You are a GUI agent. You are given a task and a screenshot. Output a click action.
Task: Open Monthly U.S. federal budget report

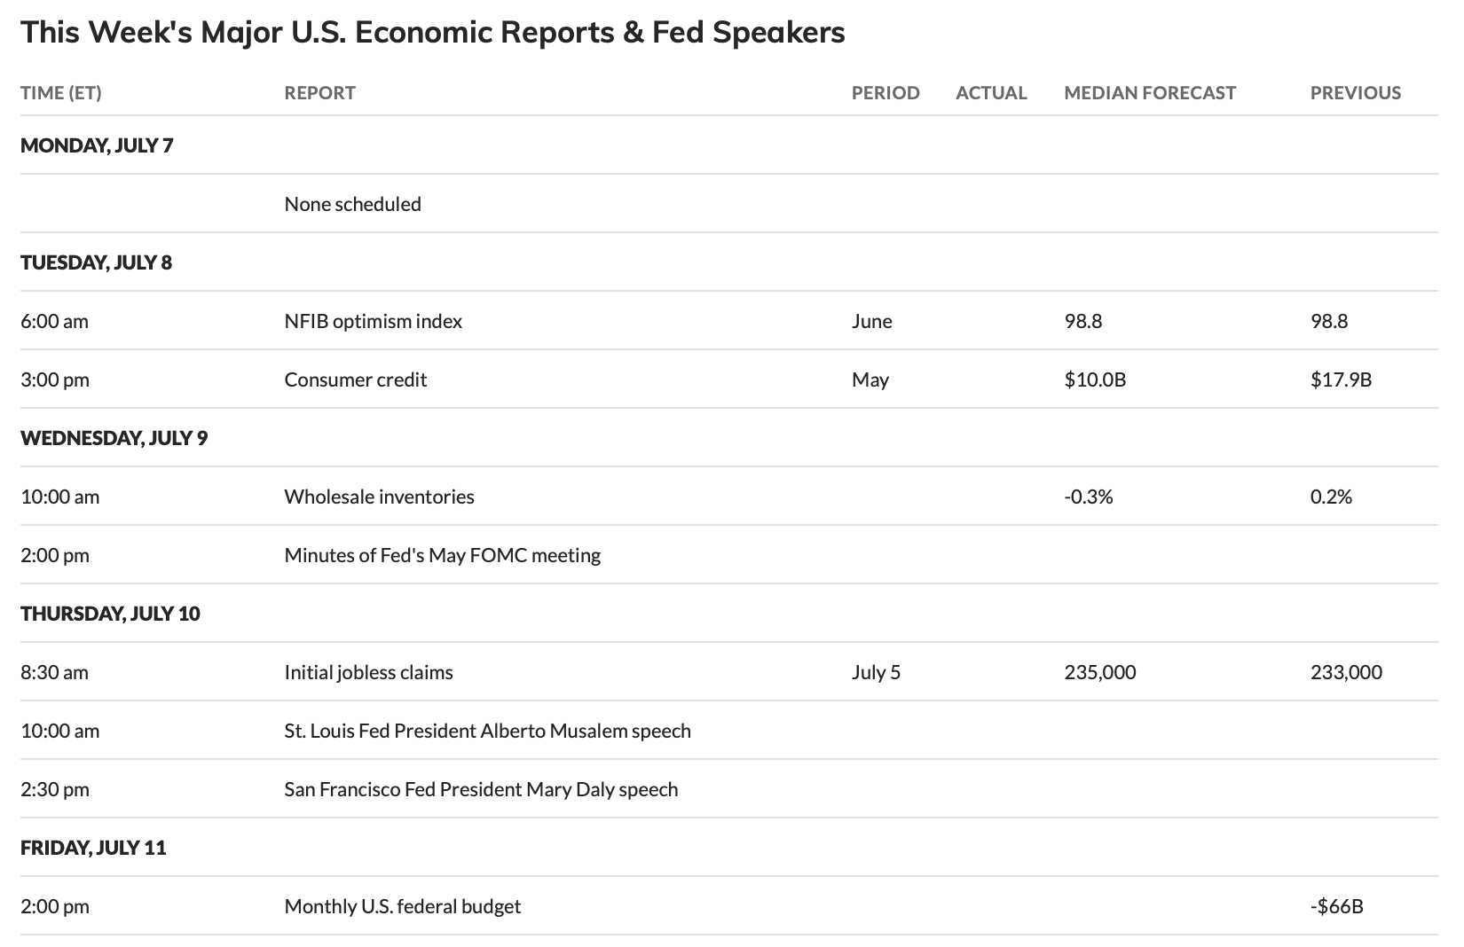click(402, 906)
